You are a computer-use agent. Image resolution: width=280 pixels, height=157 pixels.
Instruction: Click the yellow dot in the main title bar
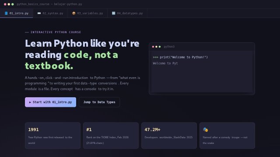pyautogui.click(x=9, y=4)
